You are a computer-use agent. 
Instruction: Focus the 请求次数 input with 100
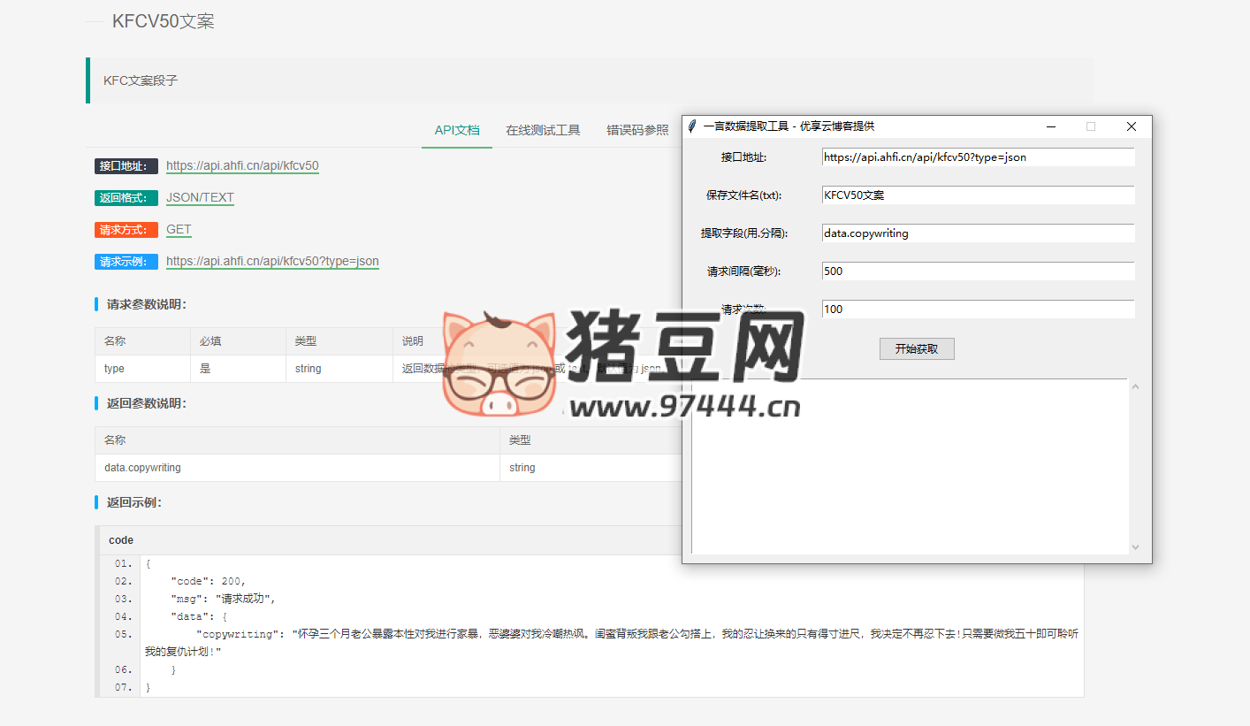[978, 310]
